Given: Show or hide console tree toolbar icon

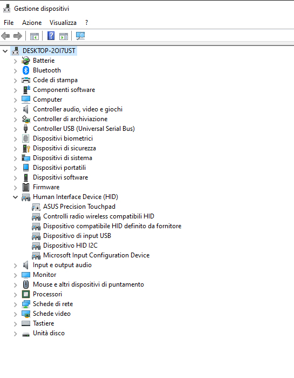Looking at the screenshot, I should (x=35, y=36).
